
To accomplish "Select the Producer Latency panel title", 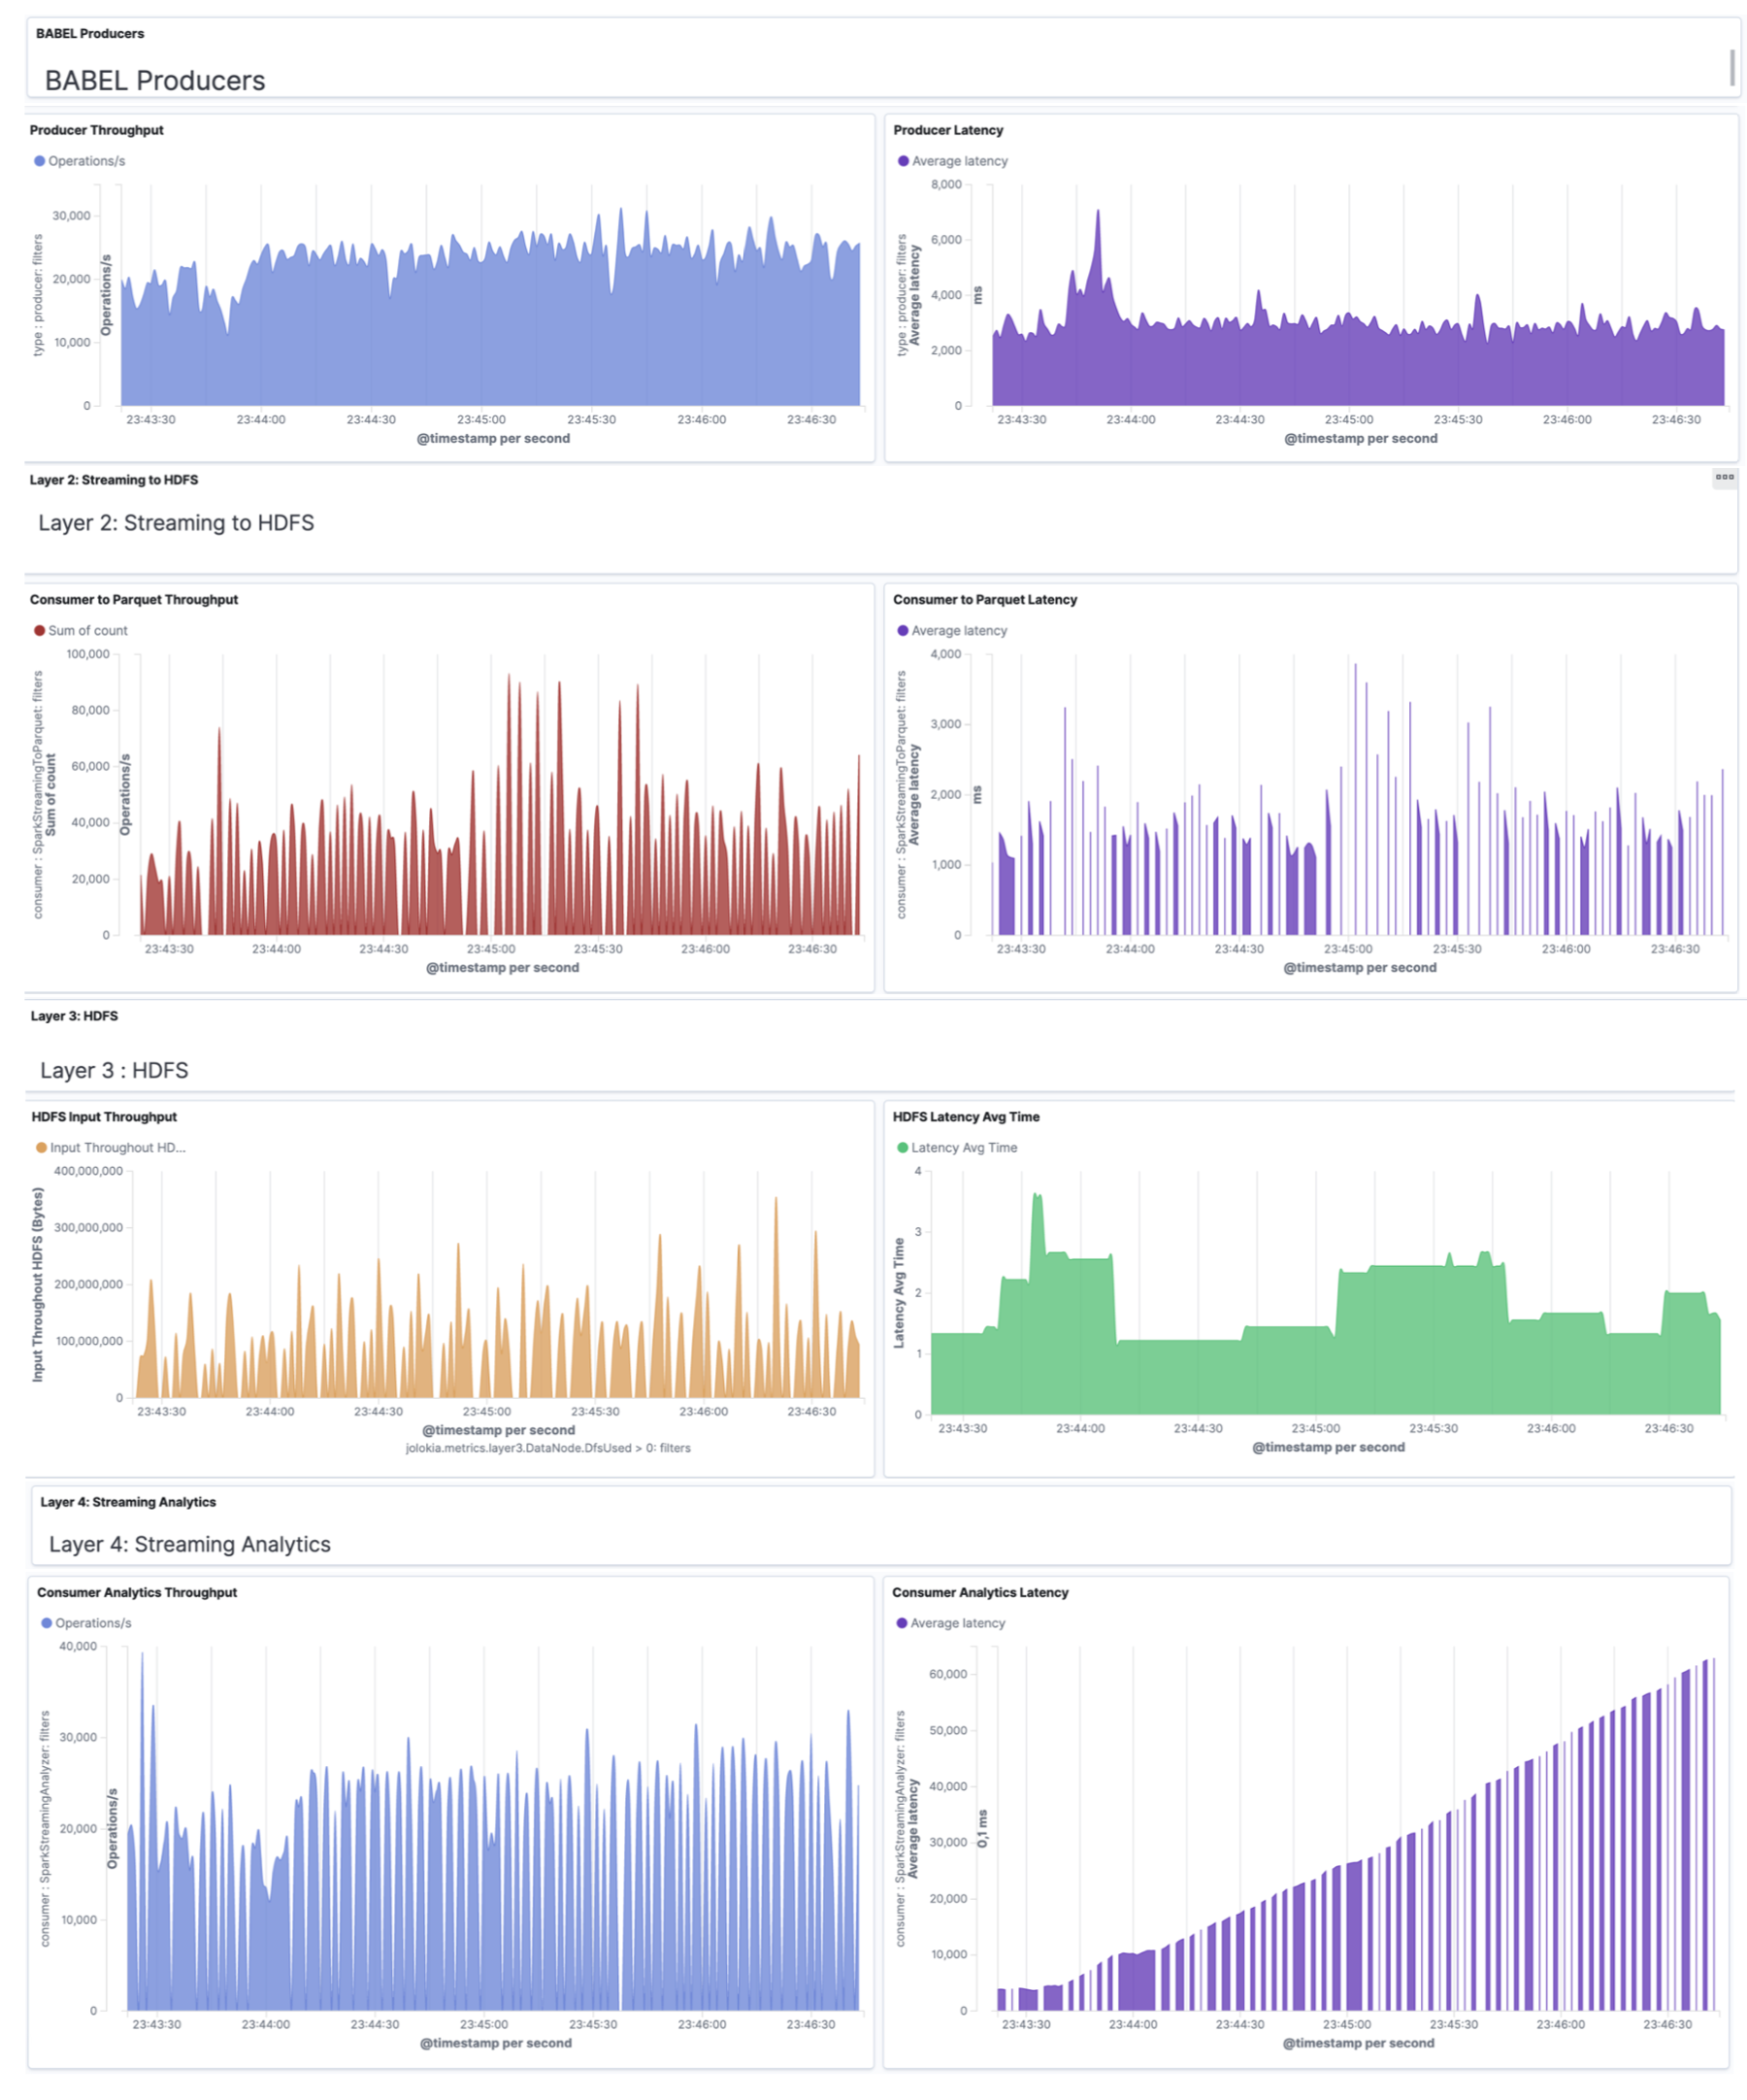I will [x=947, y=130].
